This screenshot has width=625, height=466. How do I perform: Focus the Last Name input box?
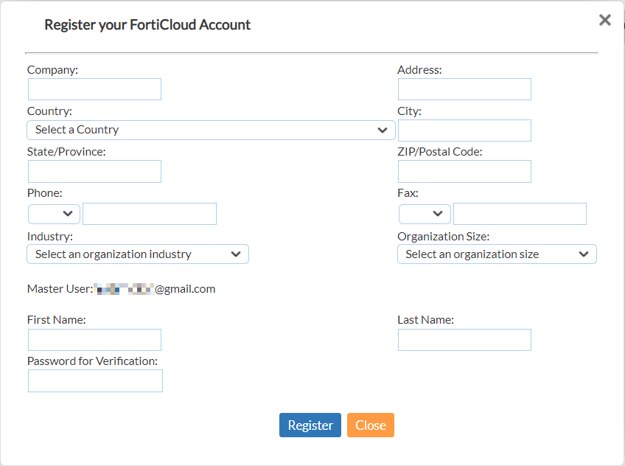click(464, 339)
